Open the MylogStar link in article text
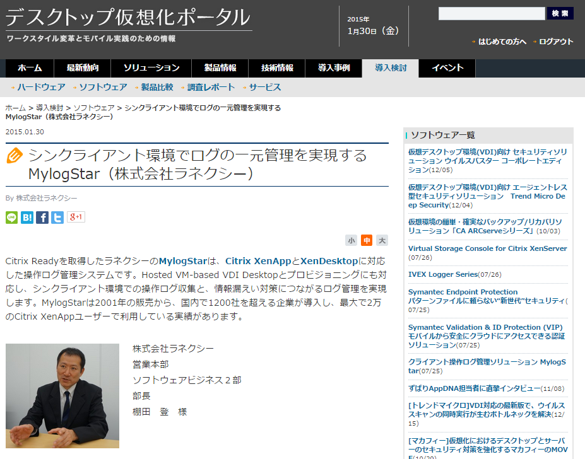The width and height of the screenshot is (585, 459). click(x=183, y=261)
